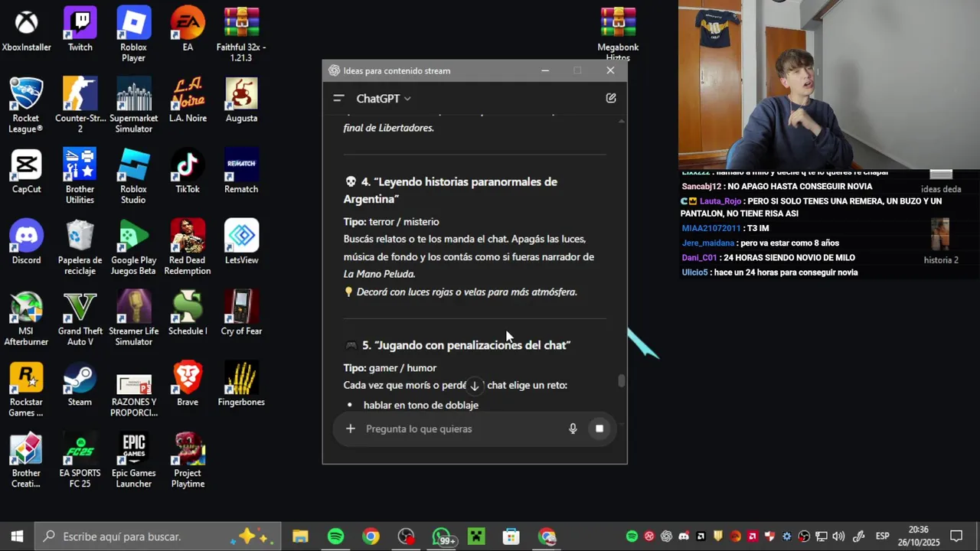Select the Cry of Fear icon
980x551 pixels.
[241, 313]
